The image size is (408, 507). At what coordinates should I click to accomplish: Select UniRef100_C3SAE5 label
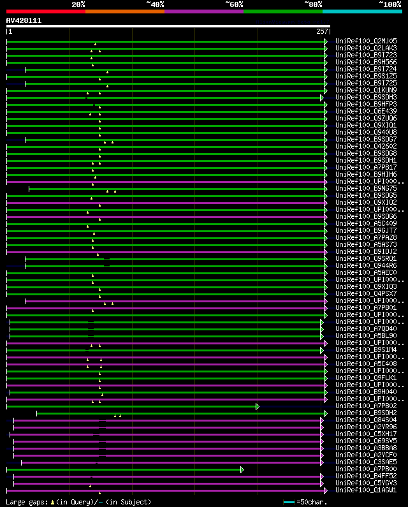tap(366, 462)
